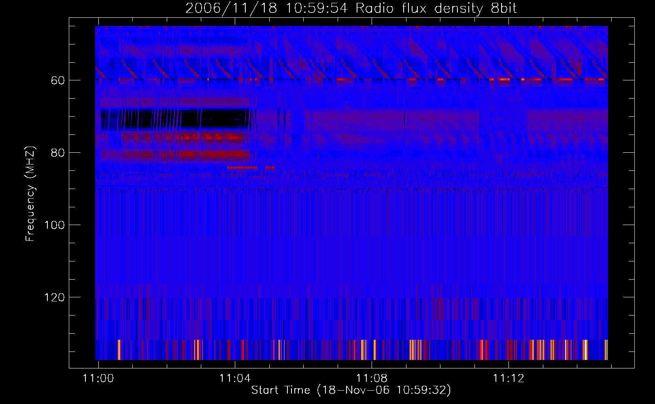Select the 11:08 time tick label
This screenshot has width=655, height=404.
coord(372,379)
